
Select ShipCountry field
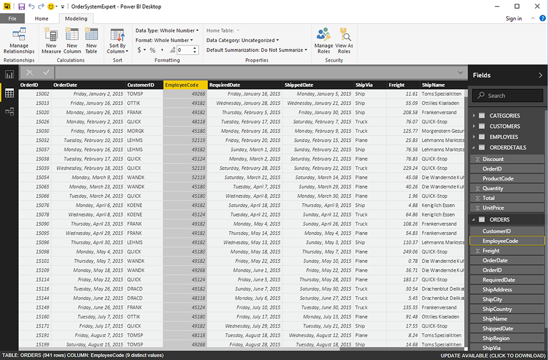(x=507, y=309)
